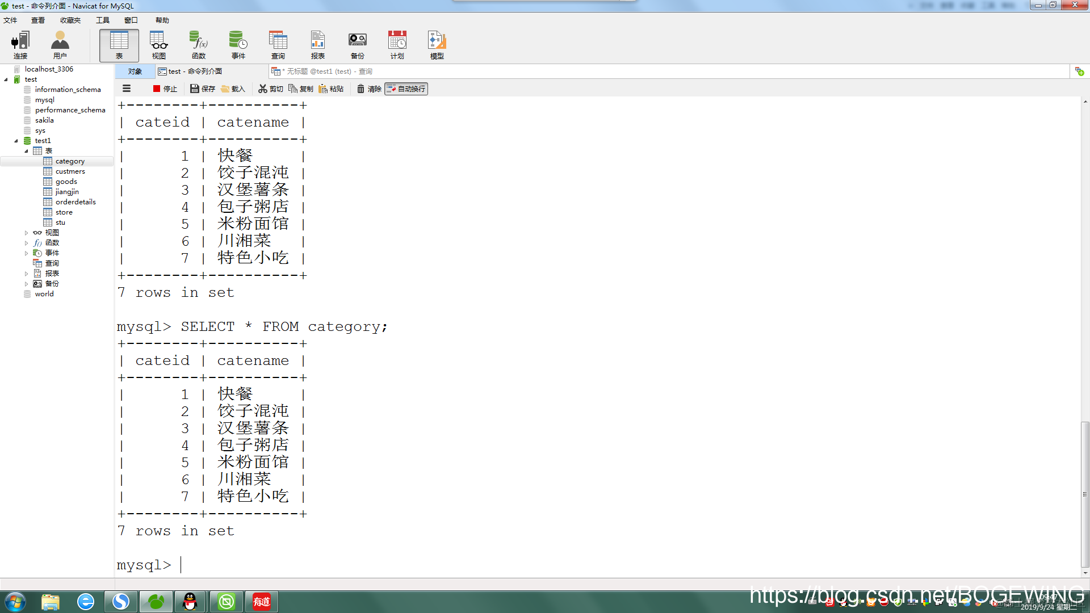
Task: Select the goods table in tree
Action: pyautogui.click(x=66, y=182)
